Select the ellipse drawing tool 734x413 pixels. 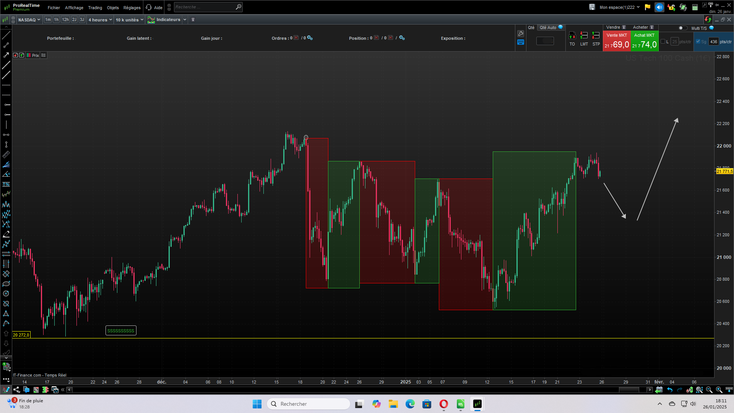pos(6,284)
